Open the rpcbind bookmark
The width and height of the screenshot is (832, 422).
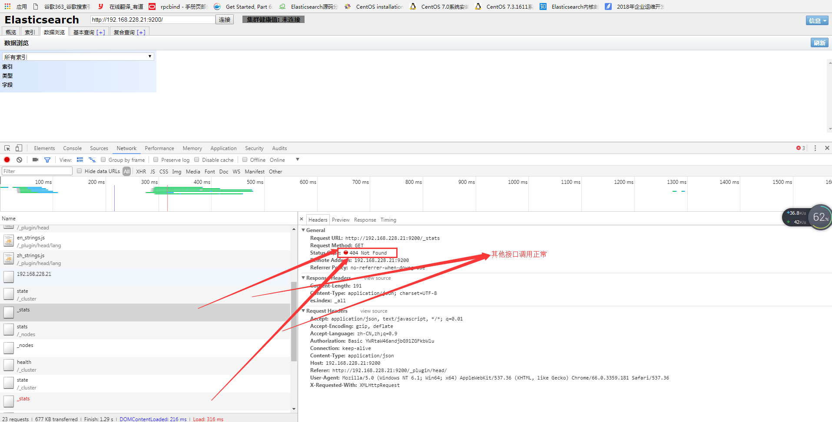point(178,7)
